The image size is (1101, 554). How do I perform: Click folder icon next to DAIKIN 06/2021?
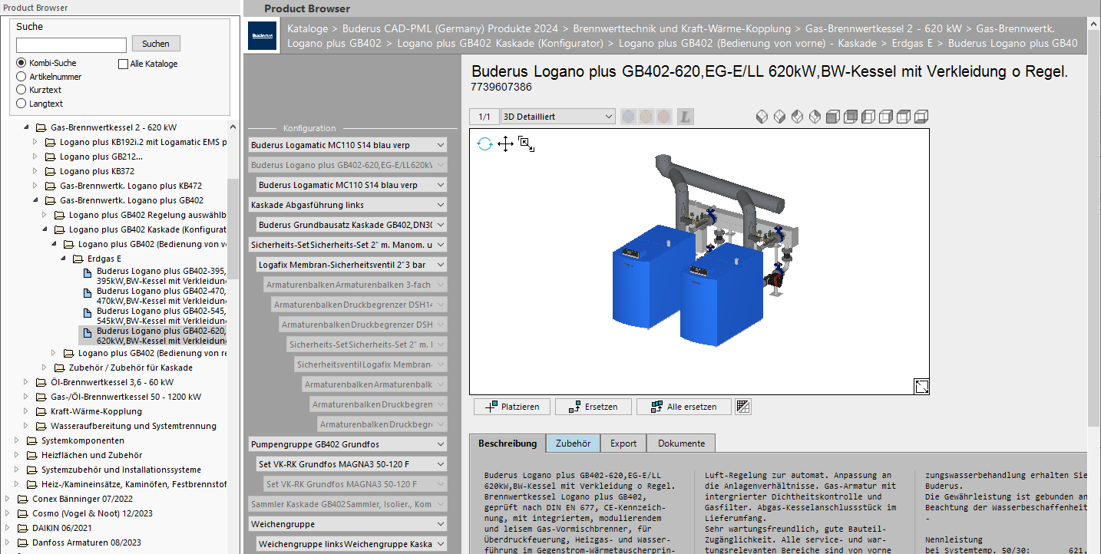click(23, 528)
